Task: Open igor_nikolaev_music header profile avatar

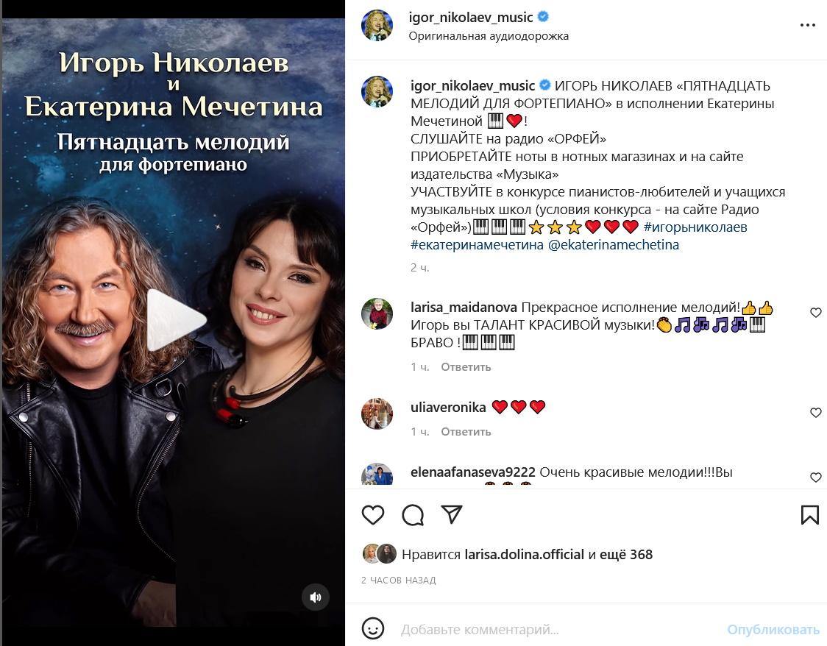Action: 377,25
